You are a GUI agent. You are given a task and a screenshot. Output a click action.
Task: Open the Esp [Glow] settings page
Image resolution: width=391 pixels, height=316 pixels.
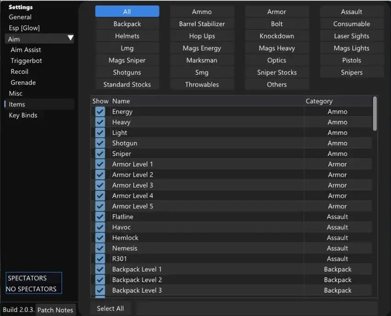click(24, 28)
